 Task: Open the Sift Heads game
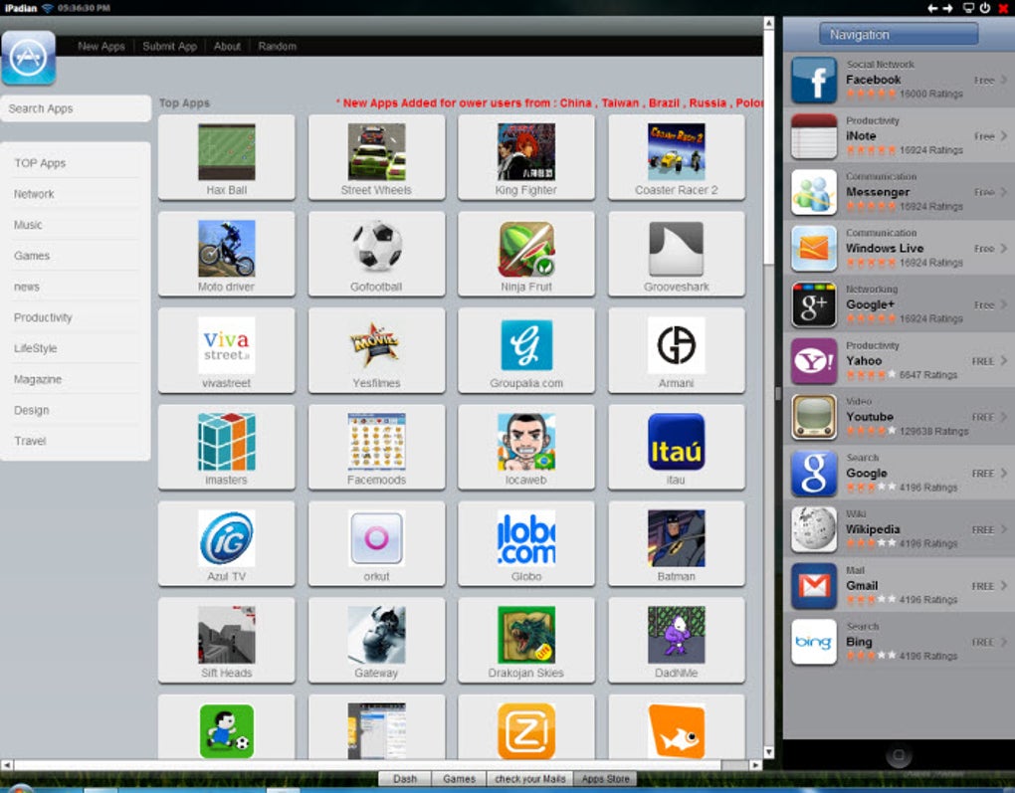point(227,640)
